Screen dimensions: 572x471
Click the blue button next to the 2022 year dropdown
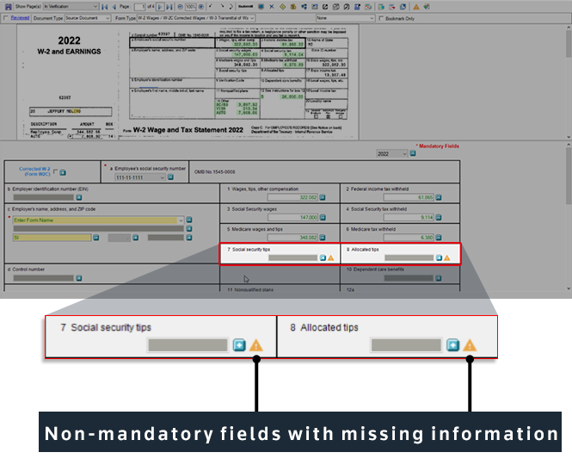point(413,153)
